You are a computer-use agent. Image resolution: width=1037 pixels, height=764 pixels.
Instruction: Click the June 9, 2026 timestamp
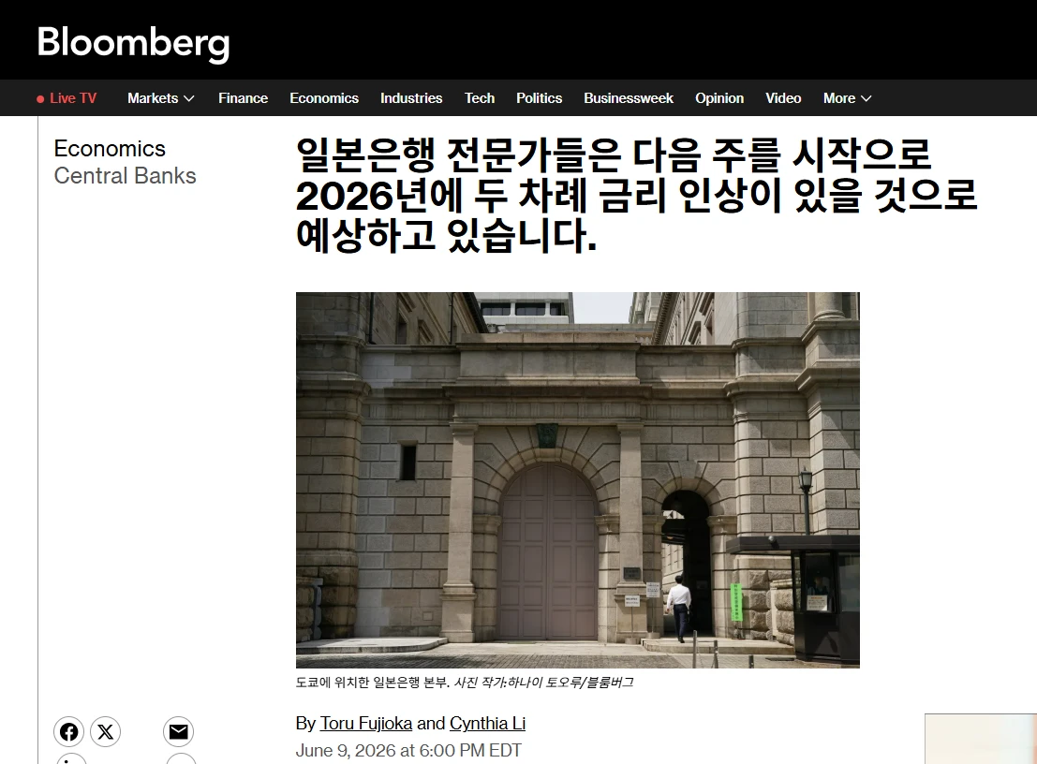pos(408,751)
